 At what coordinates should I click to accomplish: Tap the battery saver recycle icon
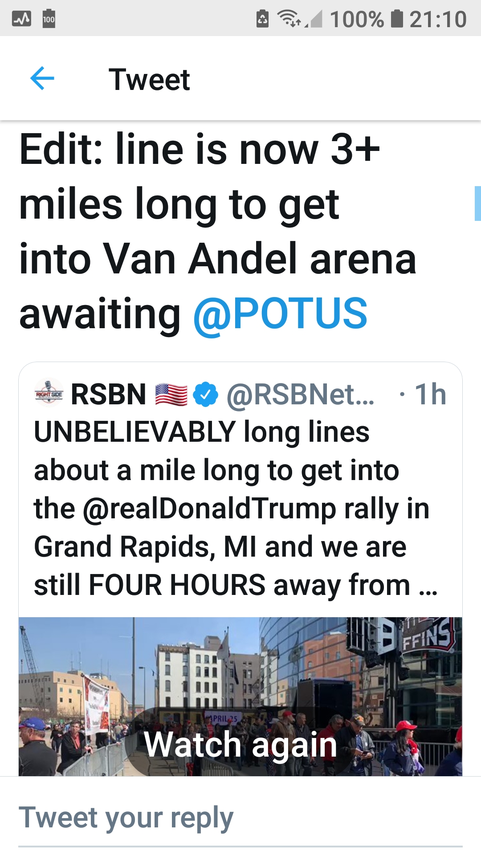(x=263, y=19)
